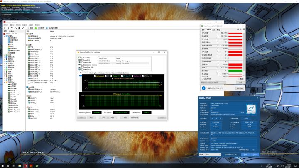Enable Stress CPU checkbox
Viewport: 299px width, 168px height.
click(x=82, y=58)
